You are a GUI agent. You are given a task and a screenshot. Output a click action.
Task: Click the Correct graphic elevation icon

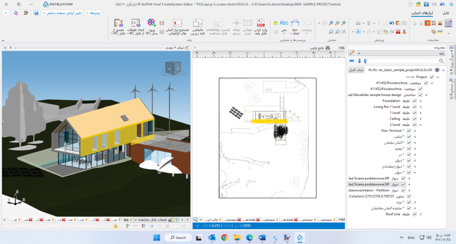(177, 24)
